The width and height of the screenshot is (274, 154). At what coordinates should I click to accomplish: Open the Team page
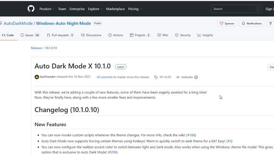pyautogui.click(x=62, y=9)
